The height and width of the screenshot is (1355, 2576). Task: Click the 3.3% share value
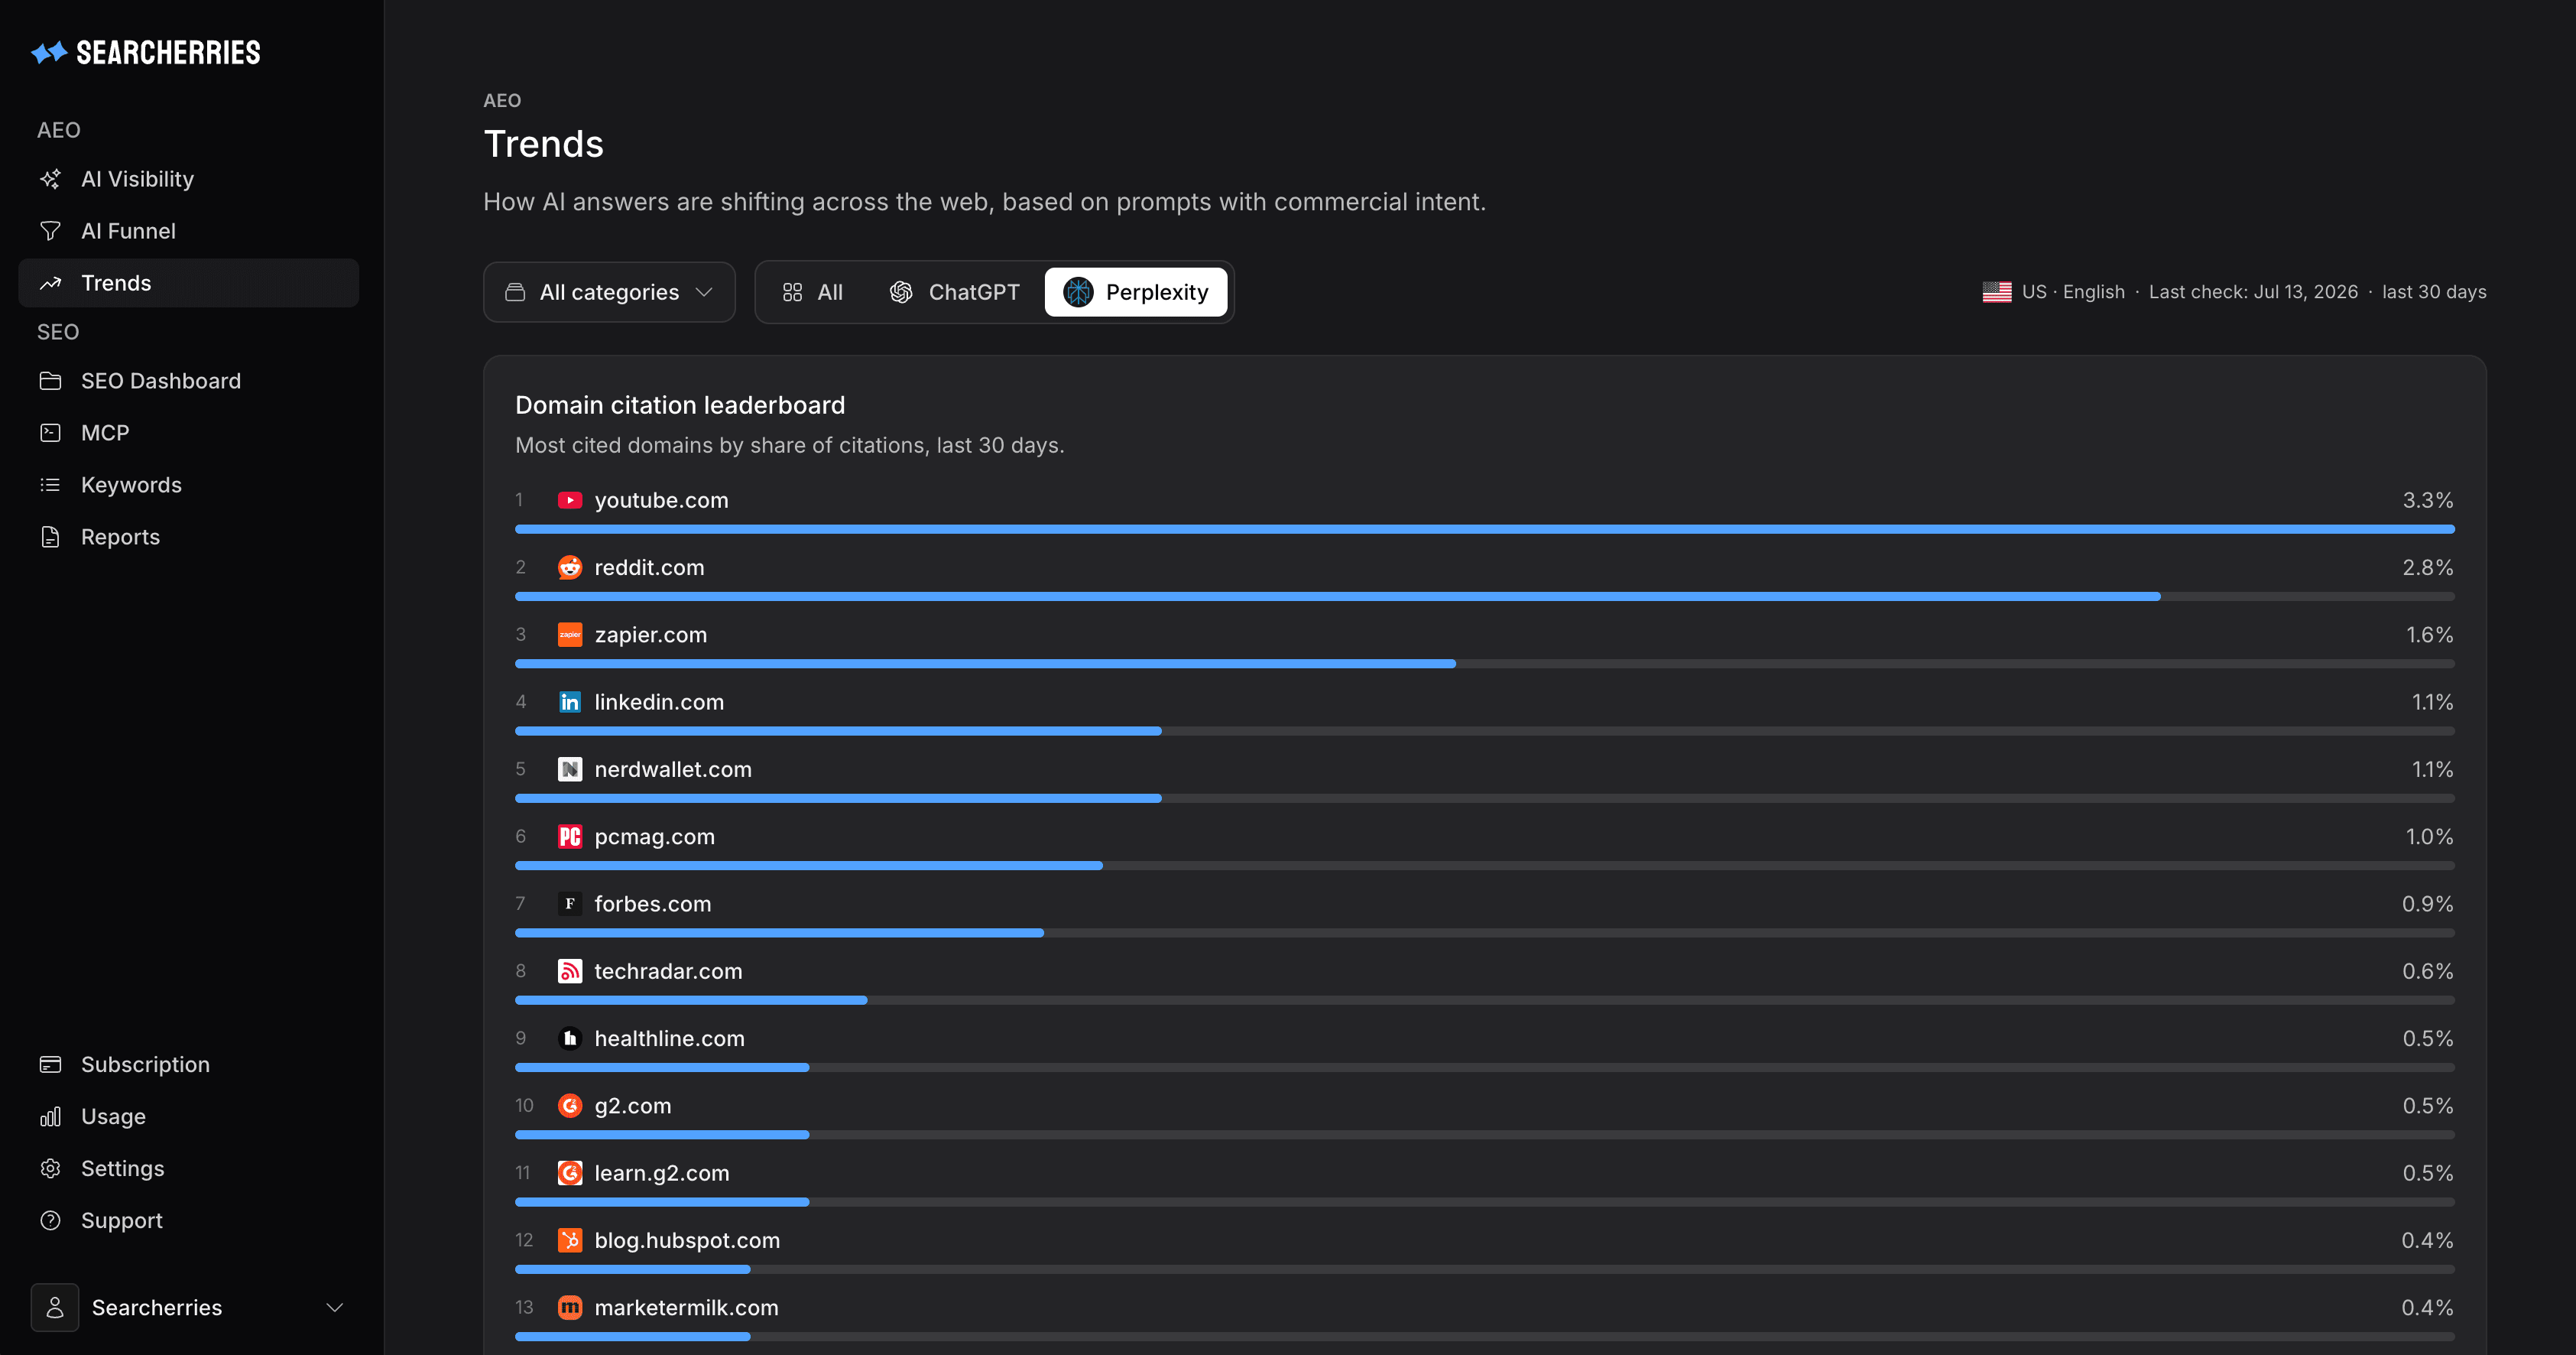2427,500
